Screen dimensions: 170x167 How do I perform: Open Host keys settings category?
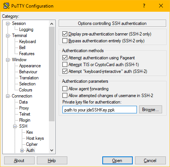point(35,138)
